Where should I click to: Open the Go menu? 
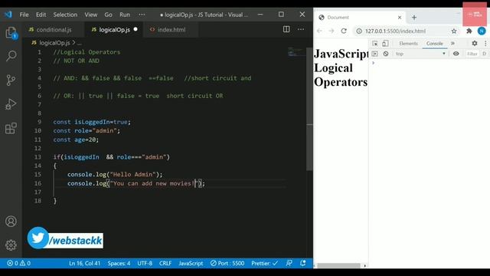coord(108,15)
